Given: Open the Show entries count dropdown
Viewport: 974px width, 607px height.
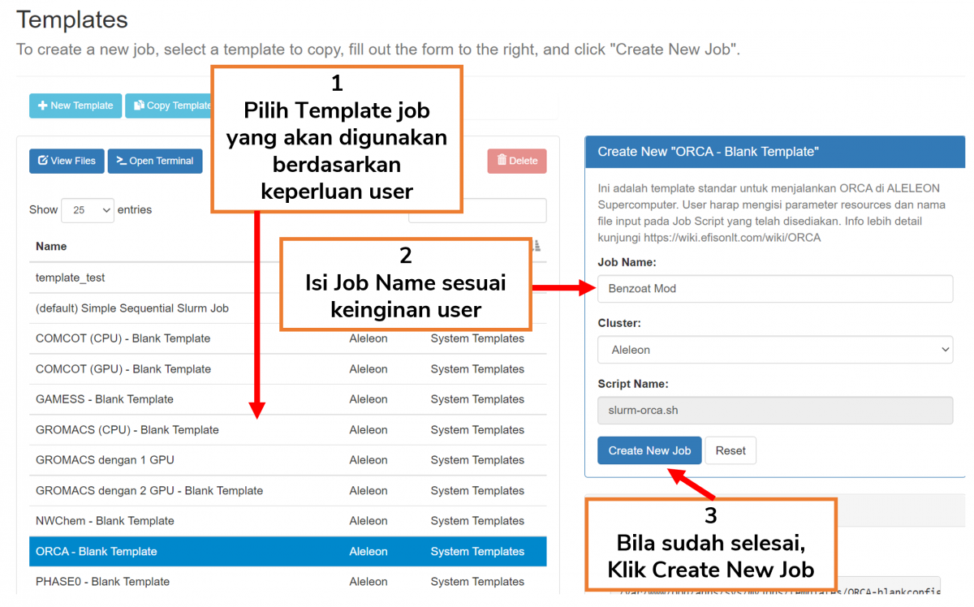Looking at the screenshot, I should pos(88,210).
